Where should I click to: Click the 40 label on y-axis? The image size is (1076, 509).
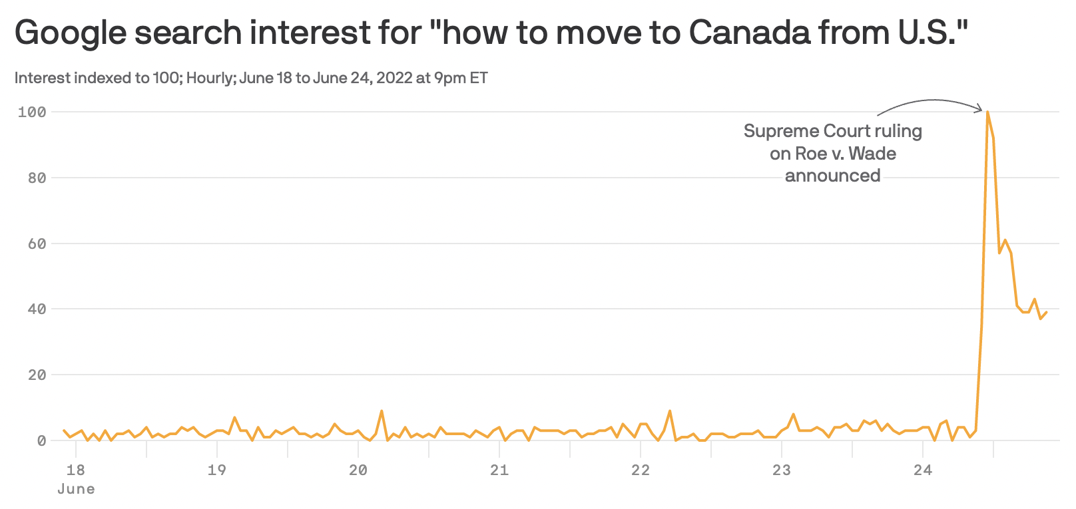pyautogui.click(x=37, y=309)
